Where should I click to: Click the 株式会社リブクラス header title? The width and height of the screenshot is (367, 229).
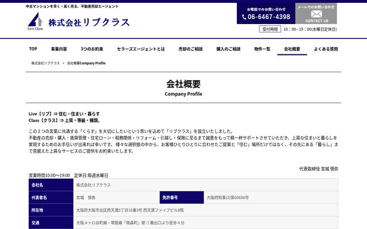click(x=89, y=22)
